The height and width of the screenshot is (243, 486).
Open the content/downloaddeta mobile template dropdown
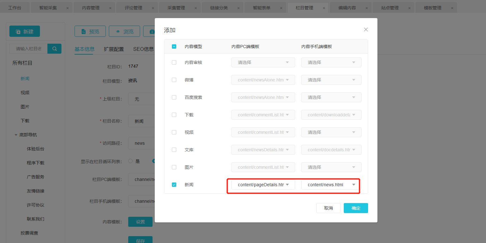331,115
